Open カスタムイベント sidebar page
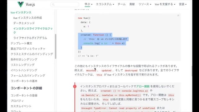Viewport: 199px width, 112px height. click(x=21, y=106)
